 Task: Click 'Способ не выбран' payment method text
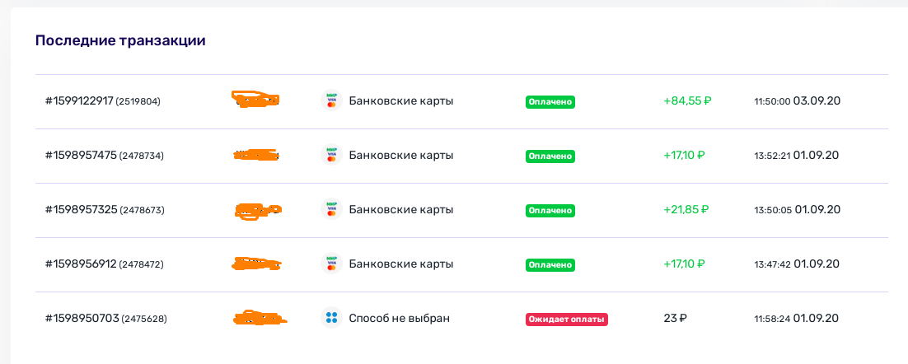[400, 318]
